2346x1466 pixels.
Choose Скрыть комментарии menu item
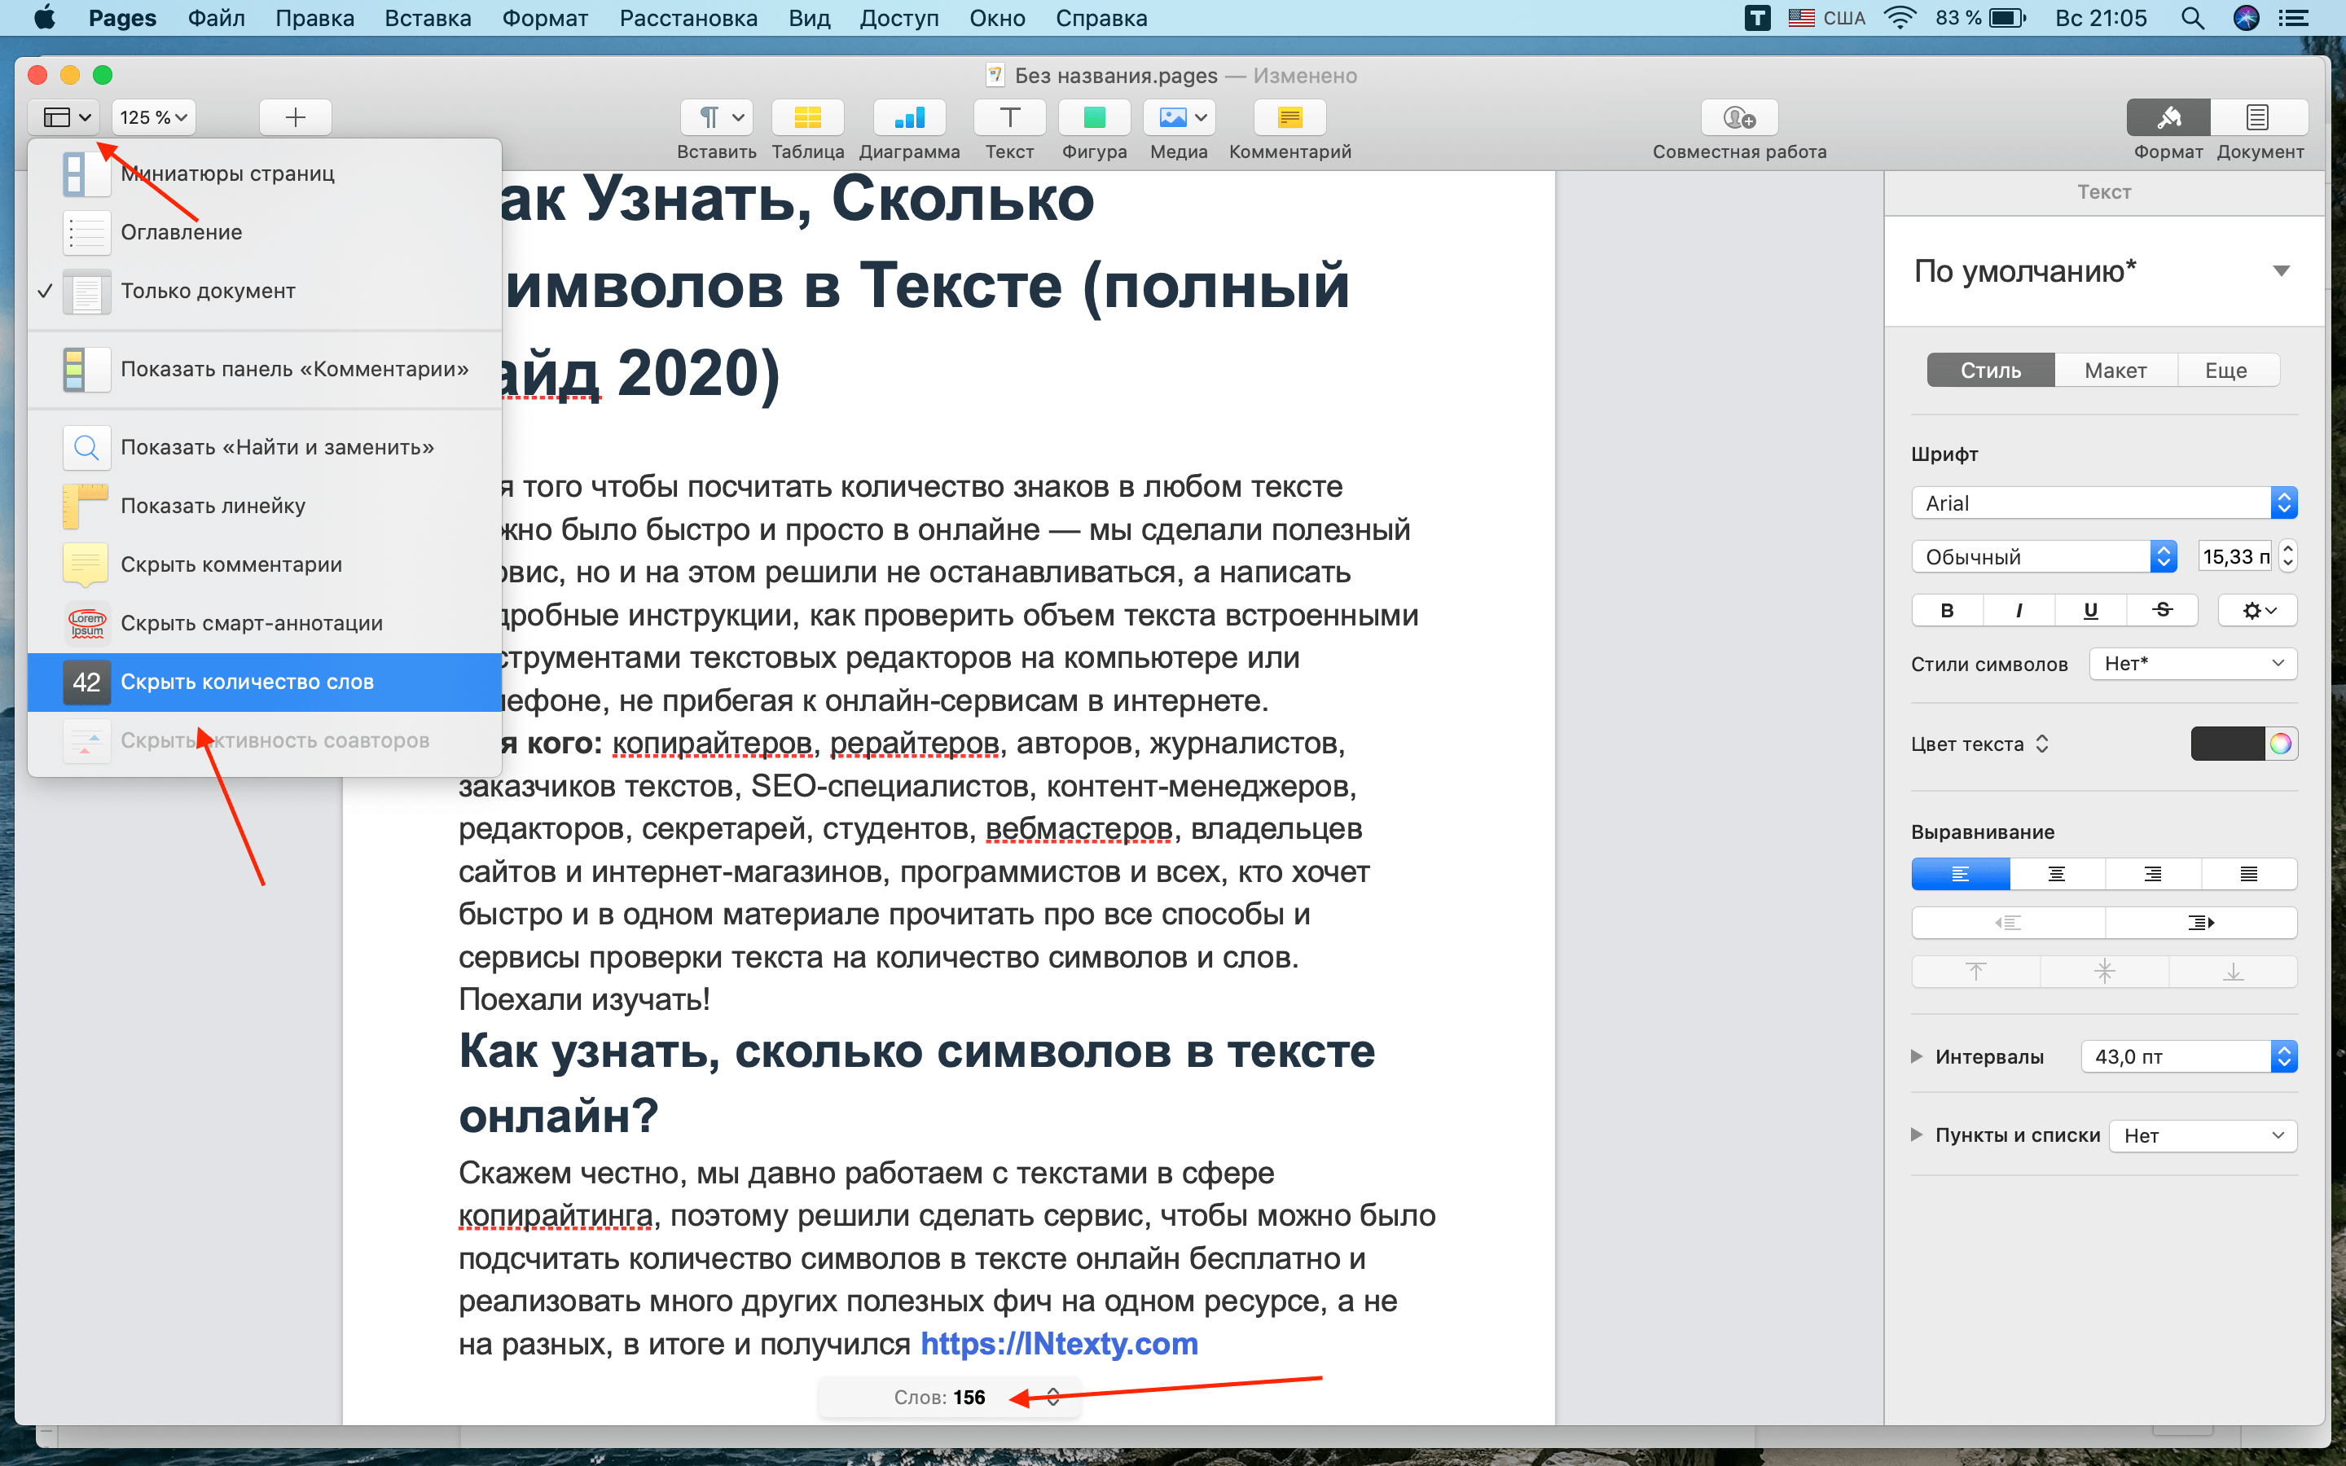tap(265, 564)
